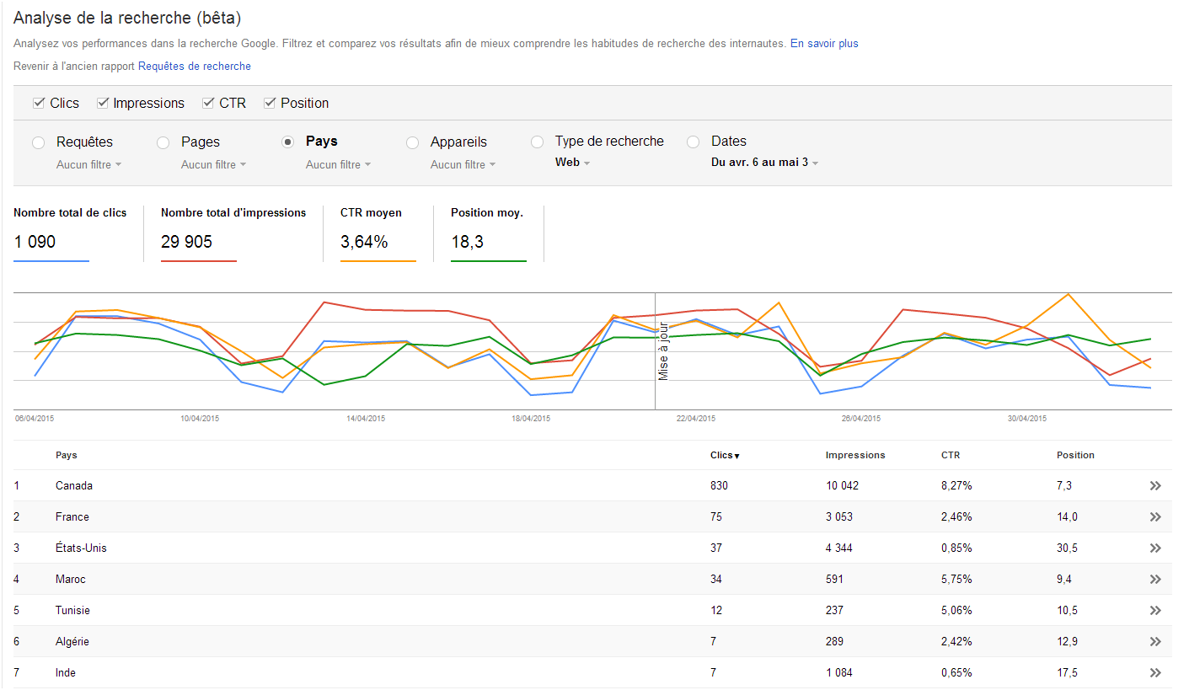Click double-chevron icon in Maroc row
This screenshot has height=690, width=1189.
pyautogui.click(x=1154, y=580)
